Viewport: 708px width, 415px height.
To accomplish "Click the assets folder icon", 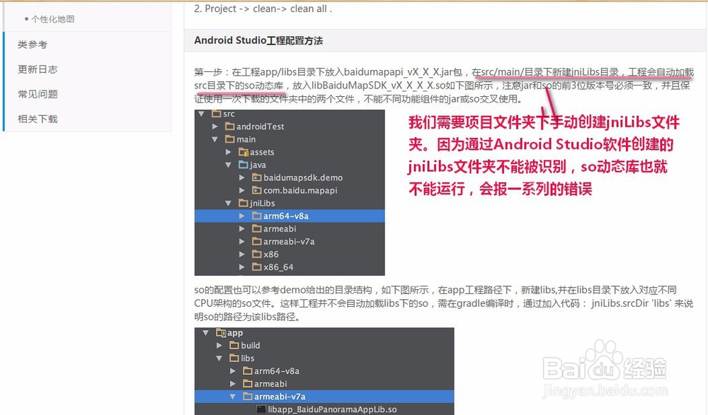I will pos(244,152).
